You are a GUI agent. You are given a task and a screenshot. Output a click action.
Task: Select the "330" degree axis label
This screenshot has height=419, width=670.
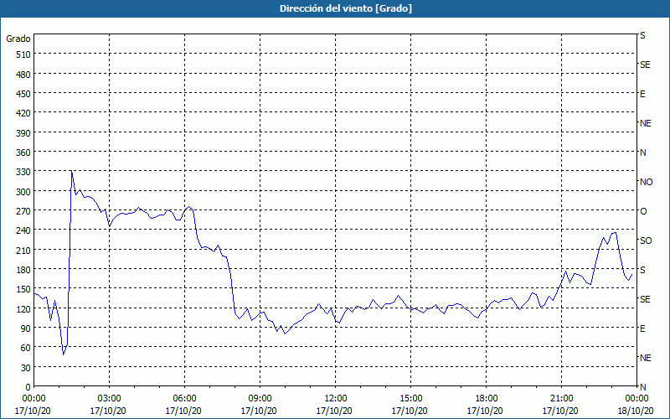[23, 172]
